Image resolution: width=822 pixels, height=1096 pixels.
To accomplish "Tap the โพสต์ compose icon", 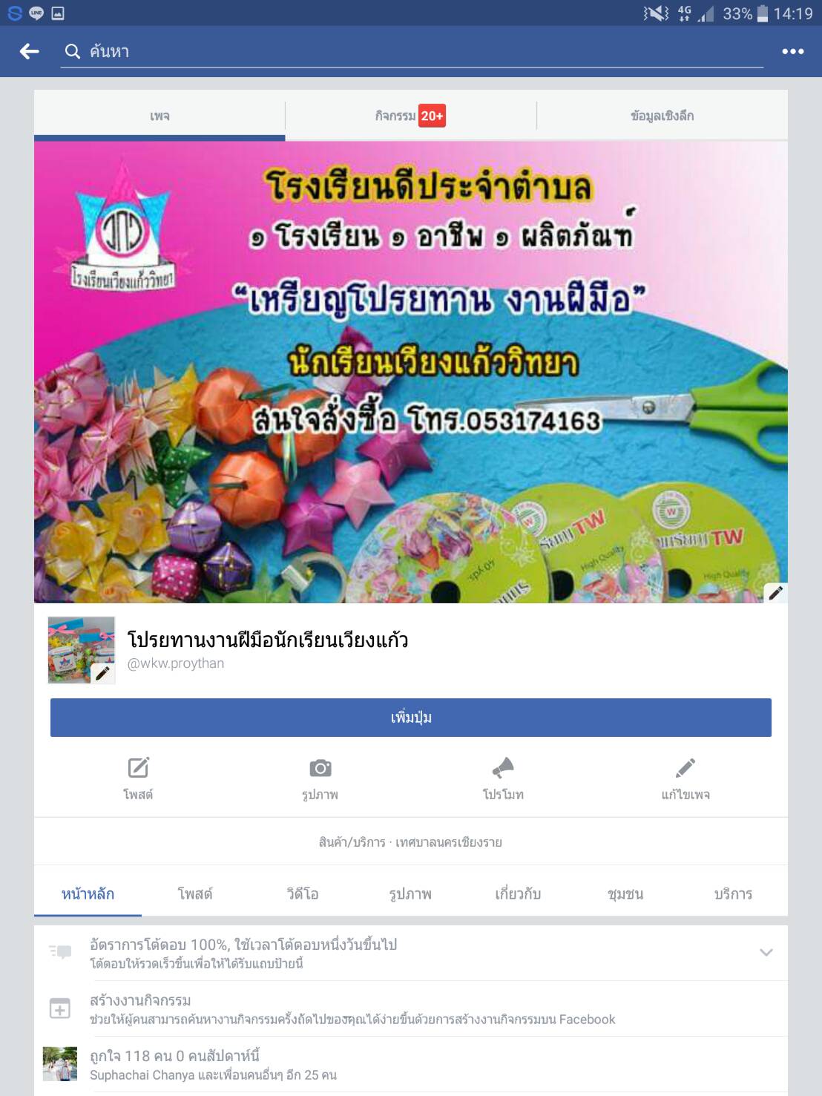I will click(x=138, y=768).
